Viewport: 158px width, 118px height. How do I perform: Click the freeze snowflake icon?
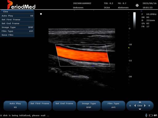[137, 5]
